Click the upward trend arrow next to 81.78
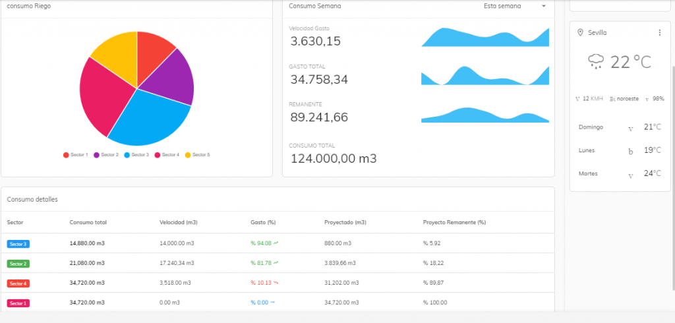675x323 pixels. [x=276, y=263]
